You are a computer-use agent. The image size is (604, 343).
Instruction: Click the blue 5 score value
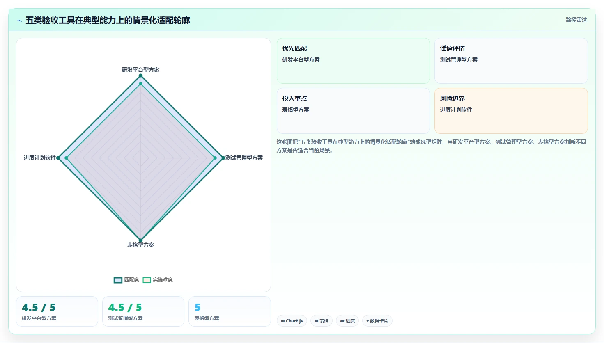(198, 307)
